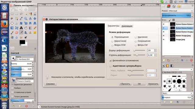Select the Airbrush tool
The width and height of the screenshot is (195, 109).
coord(21,33)
